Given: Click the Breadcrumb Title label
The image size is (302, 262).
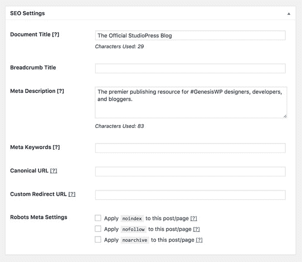Looking at the screenshot, I should point(33,67).
